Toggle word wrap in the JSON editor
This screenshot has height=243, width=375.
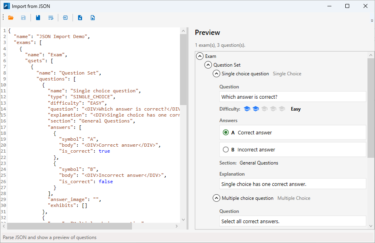[x=51, y=18]
